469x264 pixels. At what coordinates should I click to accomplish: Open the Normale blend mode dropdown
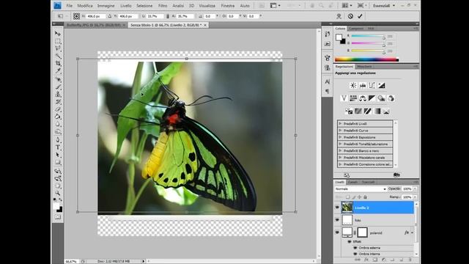[x=361, y=189]
